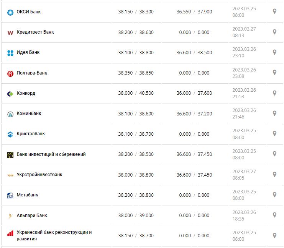Open Банк инвестиций и сбережений page
The height and width of the screenshot is (248, 284).
tap(51, 154)
